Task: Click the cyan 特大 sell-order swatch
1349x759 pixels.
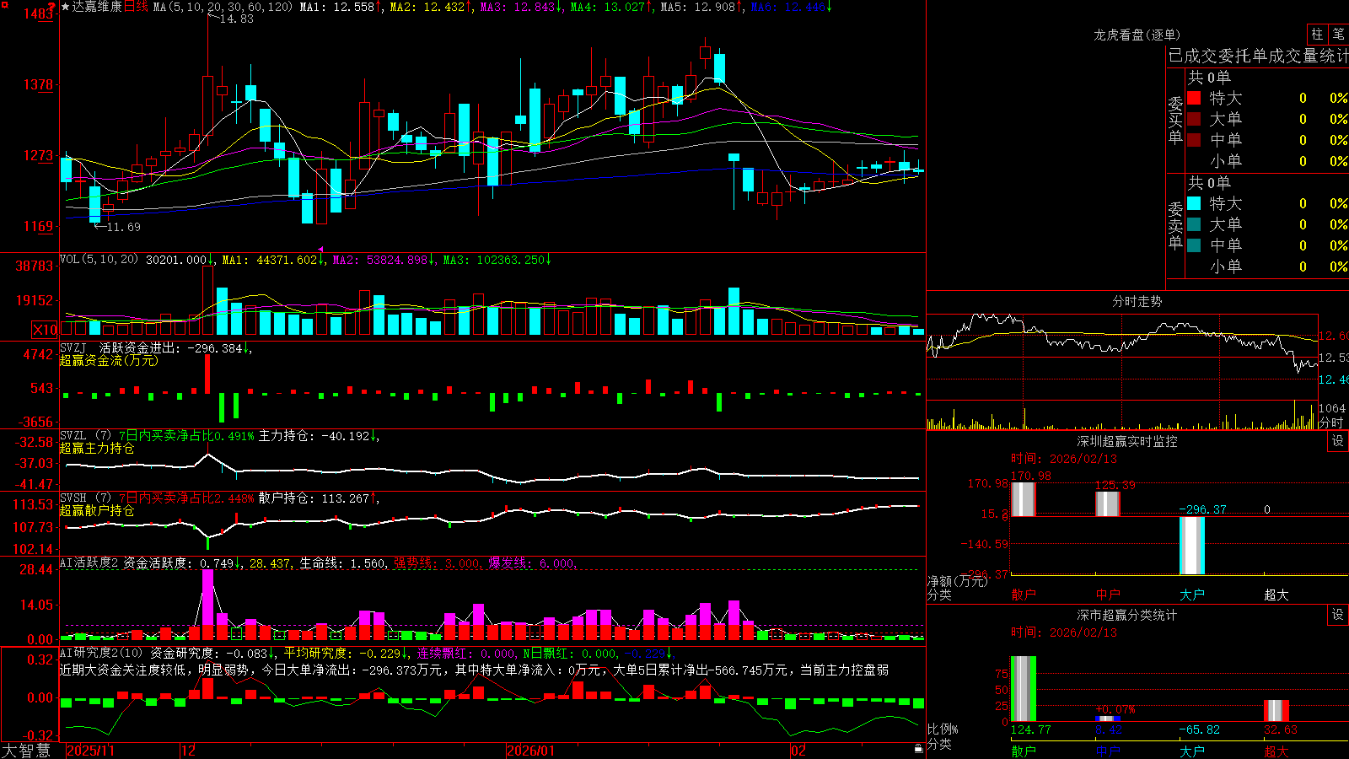Action: pos(1194,203)
